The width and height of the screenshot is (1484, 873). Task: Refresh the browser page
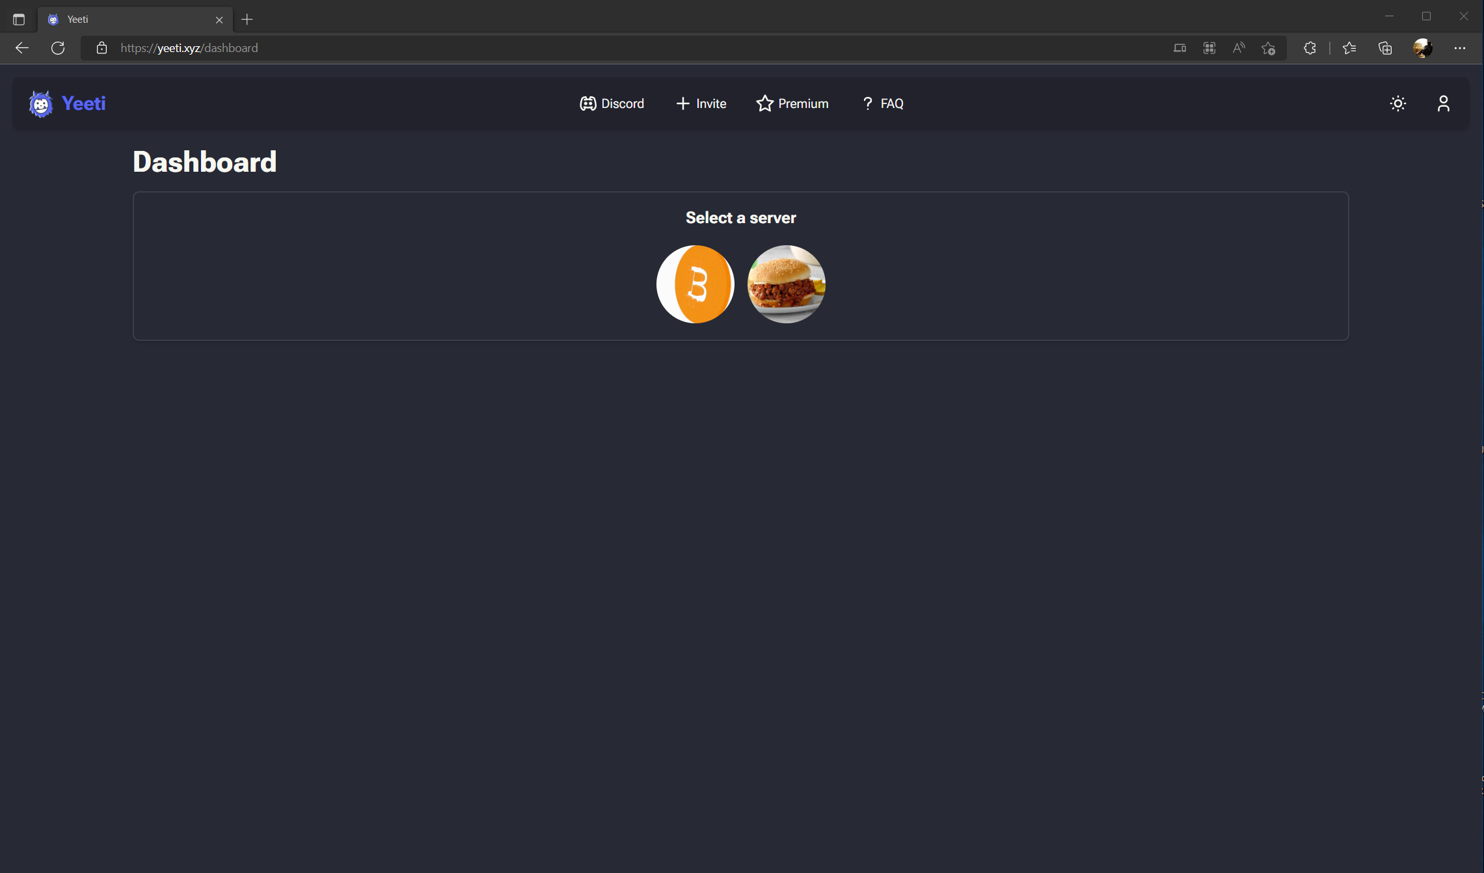tap(58, 48)
